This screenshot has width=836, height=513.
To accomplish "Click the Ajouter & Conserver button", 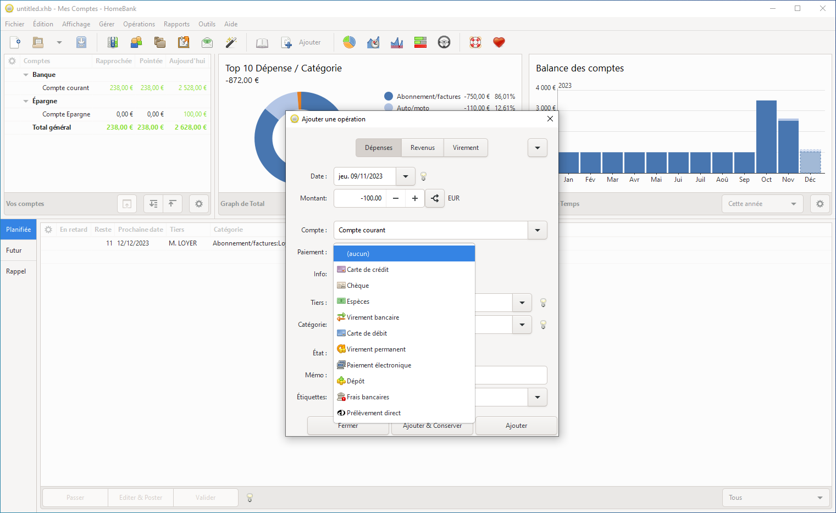I will [432, 426].
